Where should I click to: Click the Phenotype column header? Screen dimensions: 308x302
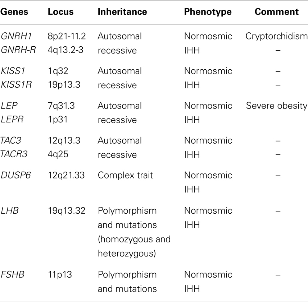coord(208,12)
